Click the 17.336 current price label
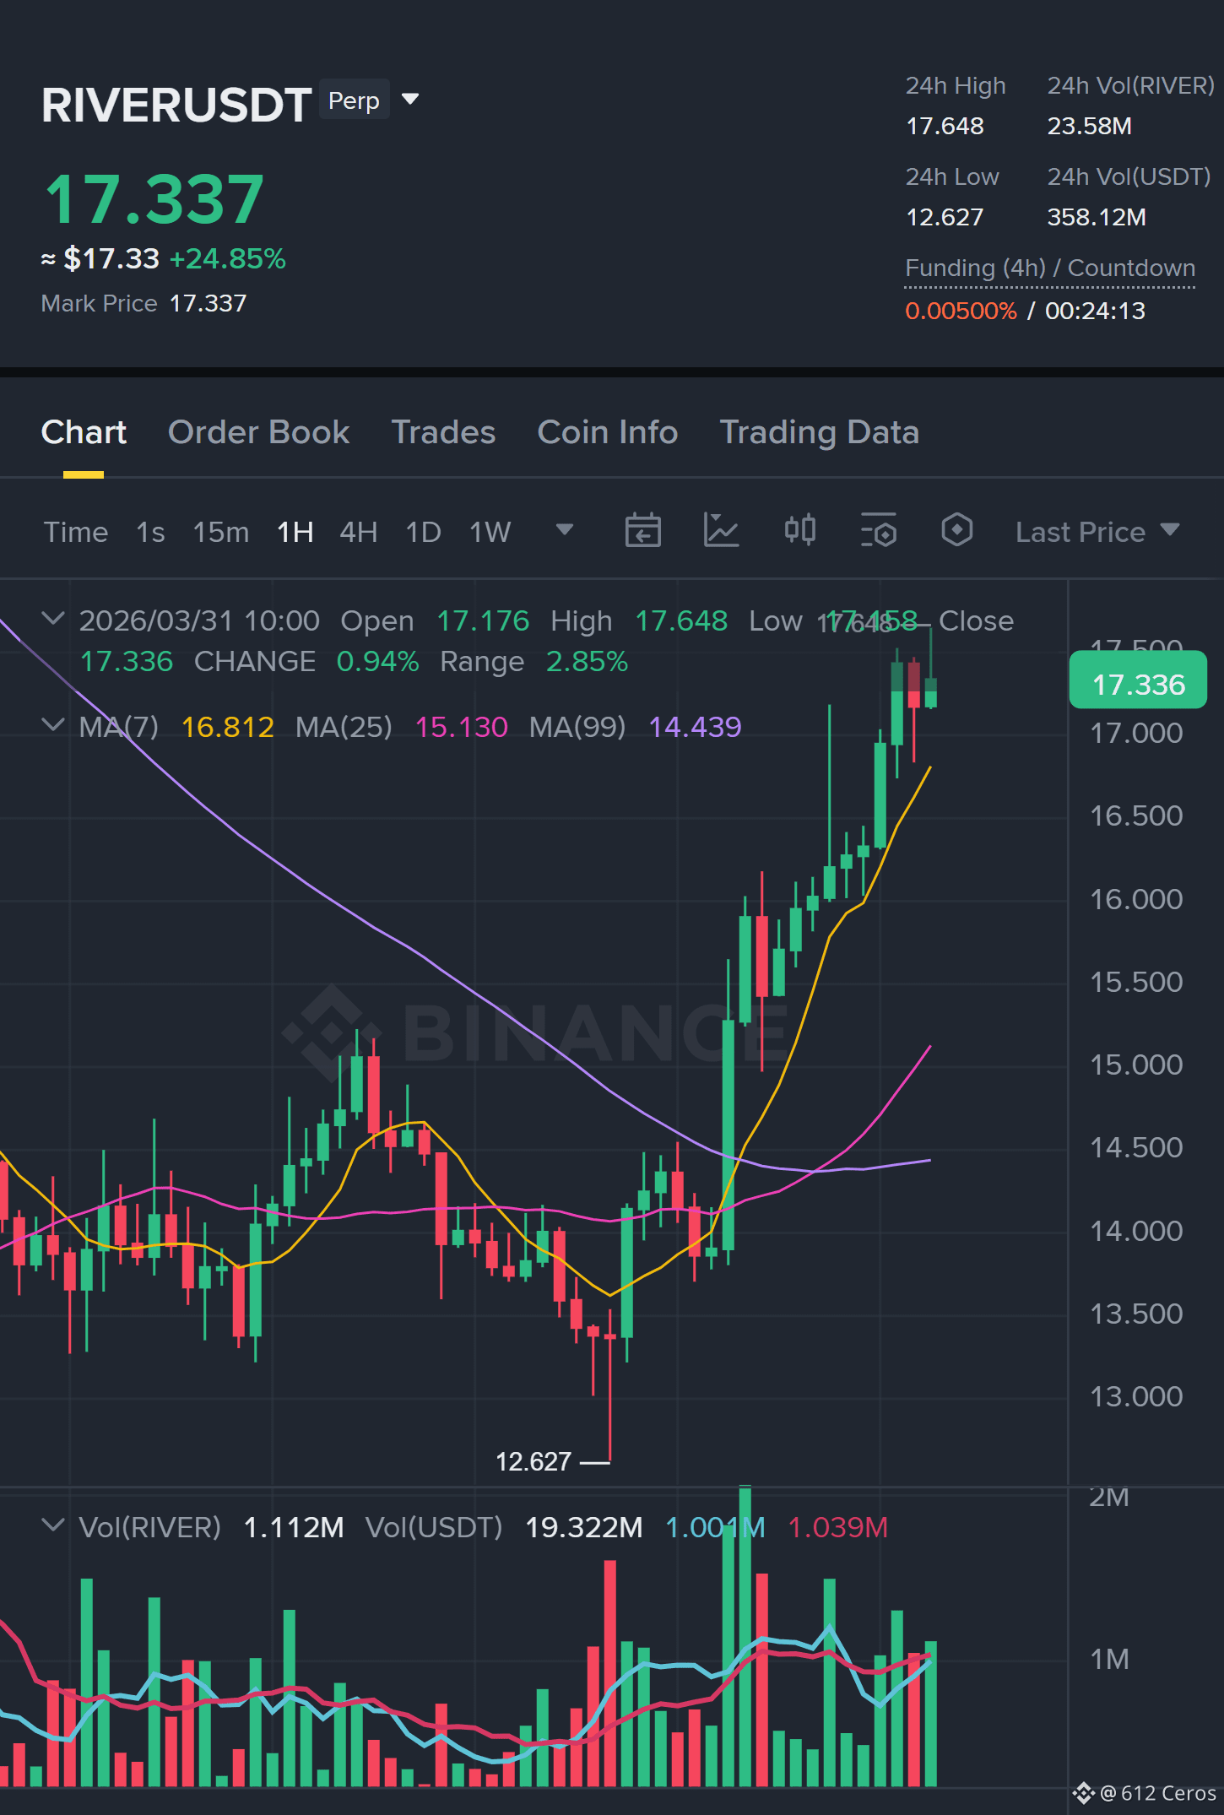The image size is (1224, 1815). (x=1138, y=684)
